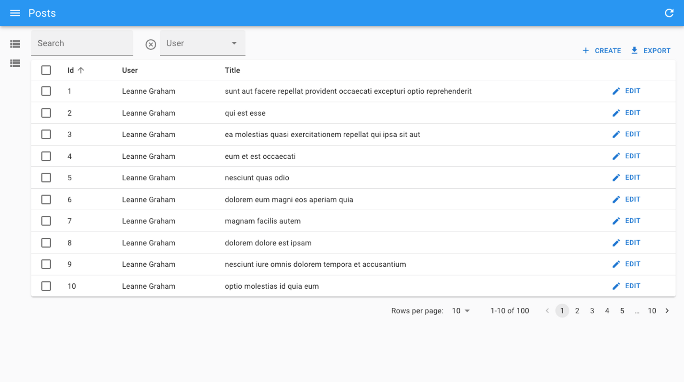
Task: Toggle the select-all header checkbox
Action: (x=46, y=70)
